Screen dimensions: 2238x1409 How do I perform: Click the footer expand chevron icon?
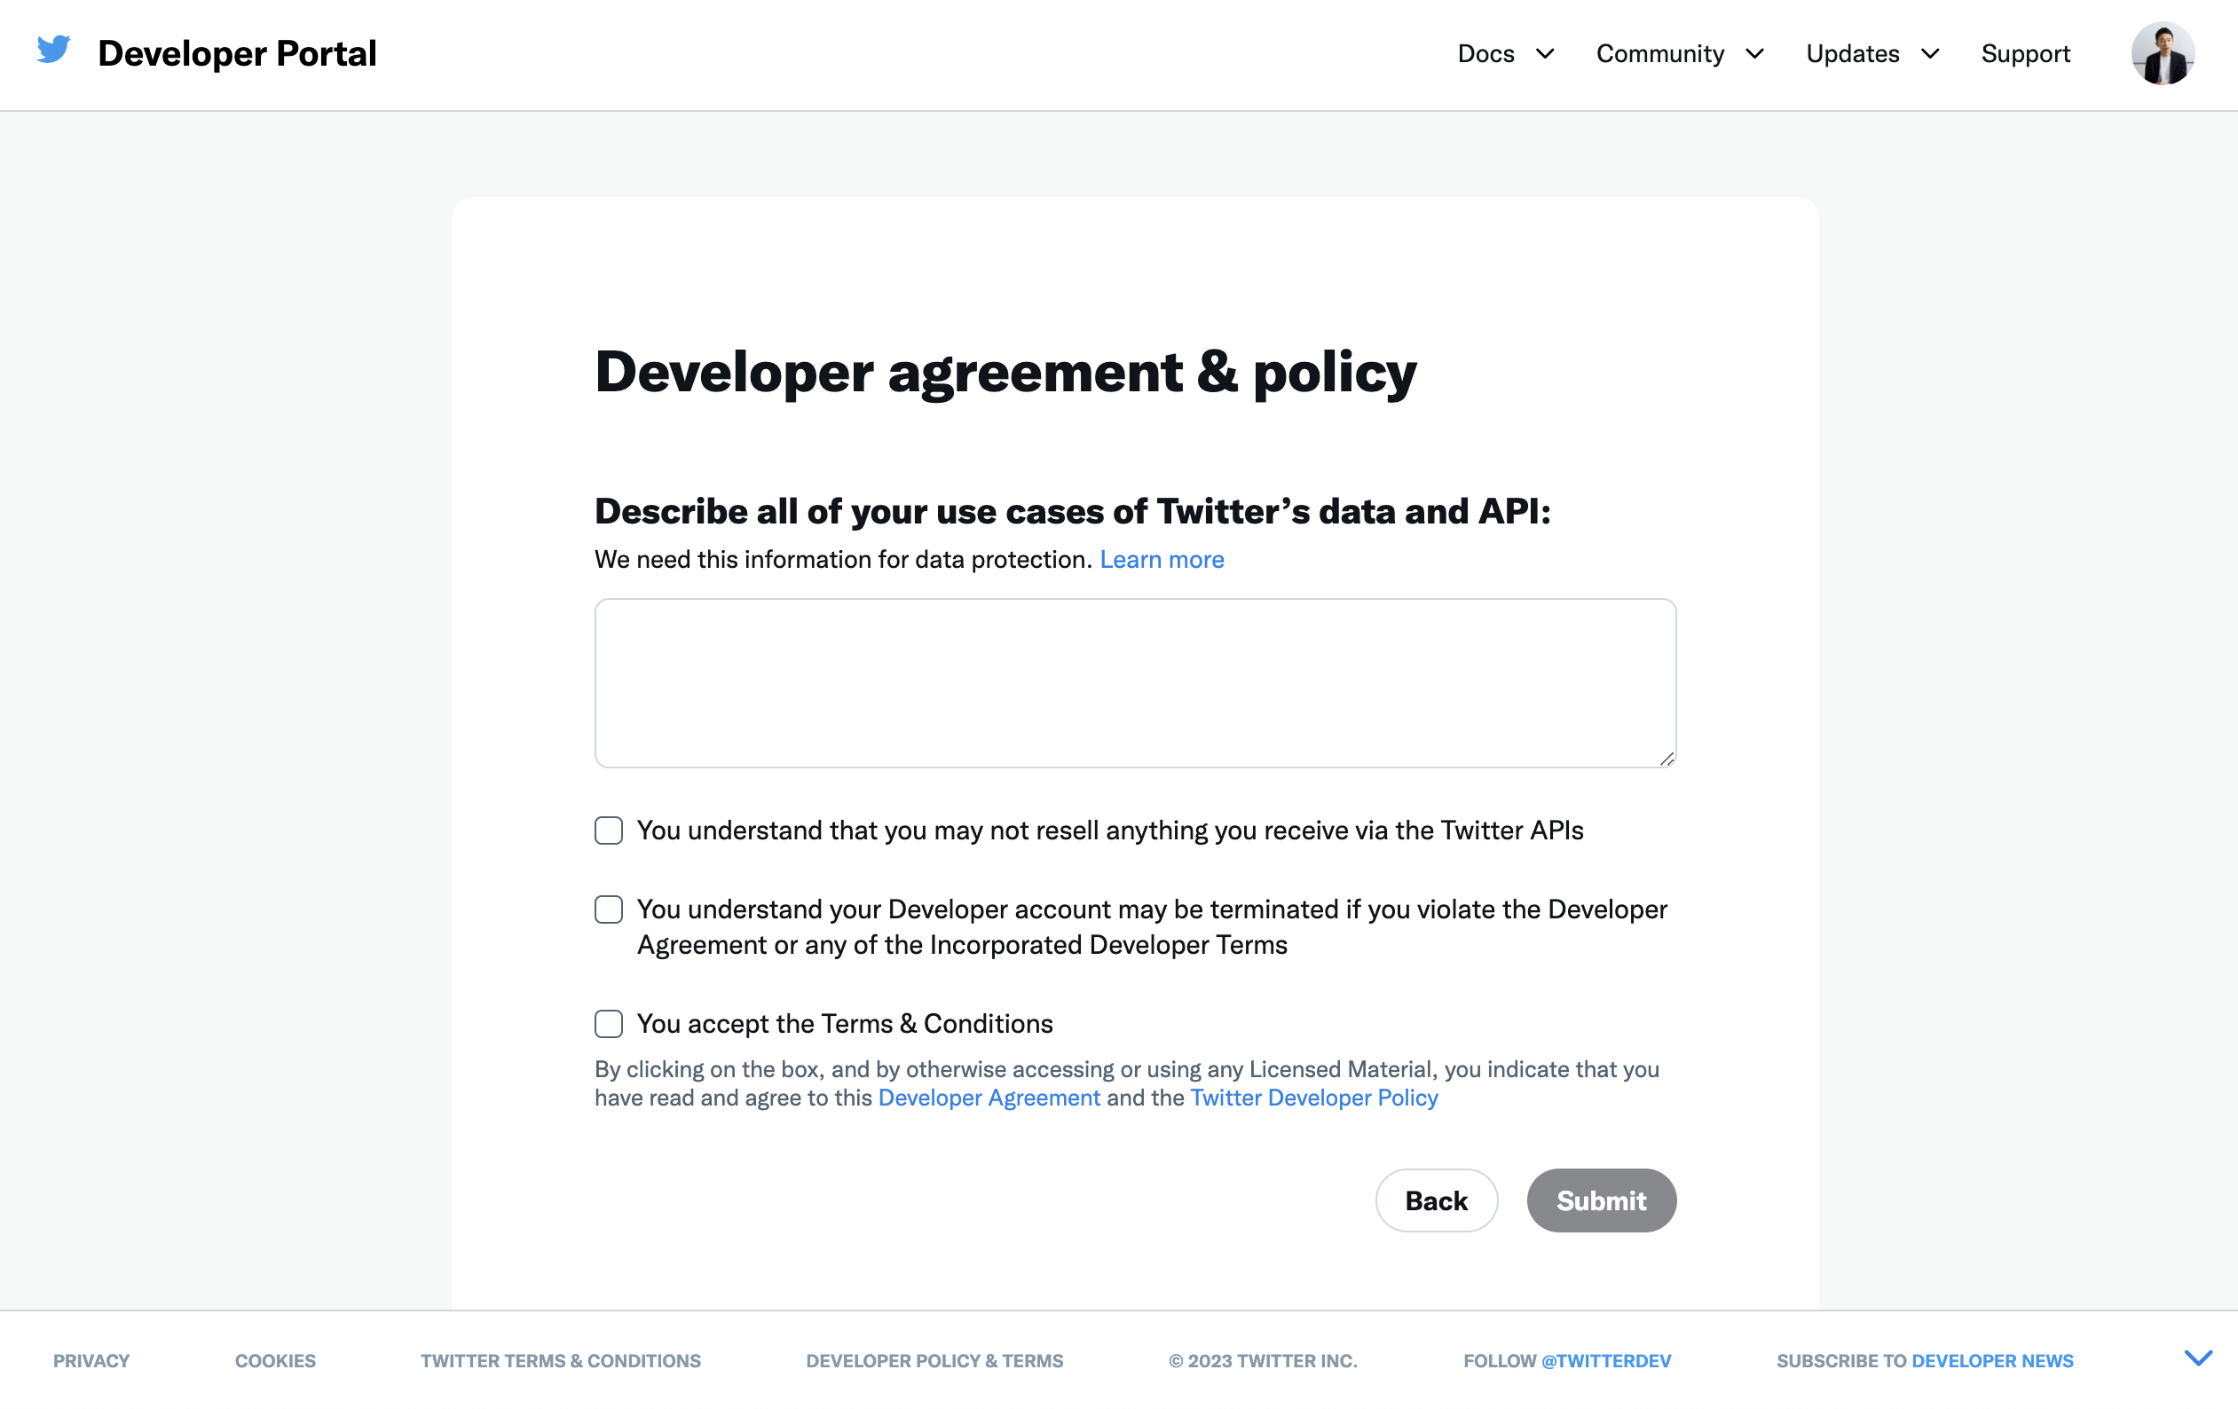2197,1358
